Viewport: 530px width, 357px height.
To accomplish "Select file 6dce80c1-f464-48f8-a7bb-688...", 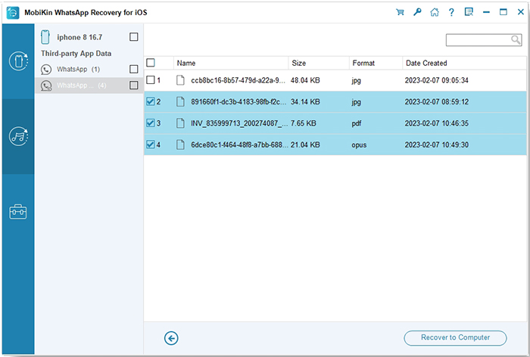I will (239, 145).
